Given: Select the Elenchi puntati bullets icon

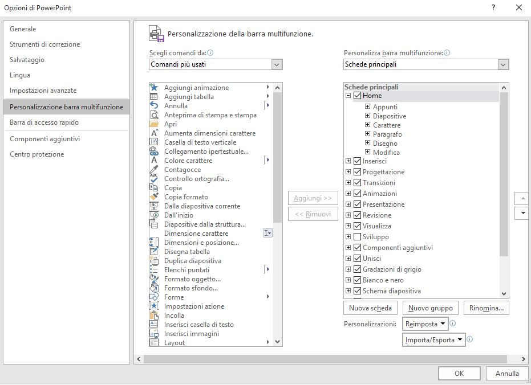Looking at the screenshot, I should click(154, 270).
